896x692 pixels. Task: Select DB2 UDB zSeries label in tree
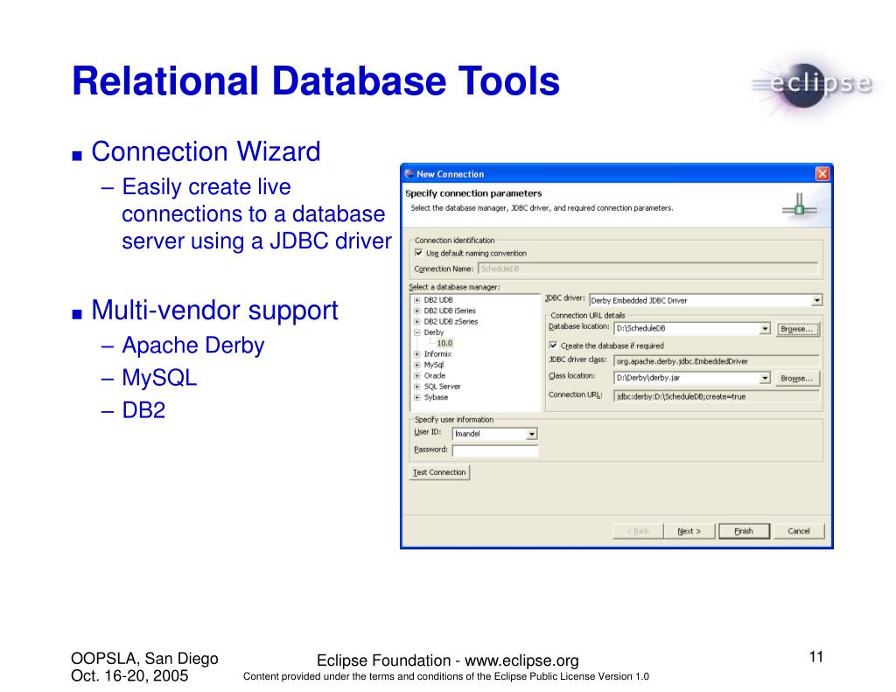coord(451,322)
